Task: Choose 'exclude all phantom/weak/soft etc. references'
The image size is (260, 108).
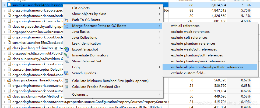Action: (210, 67)
